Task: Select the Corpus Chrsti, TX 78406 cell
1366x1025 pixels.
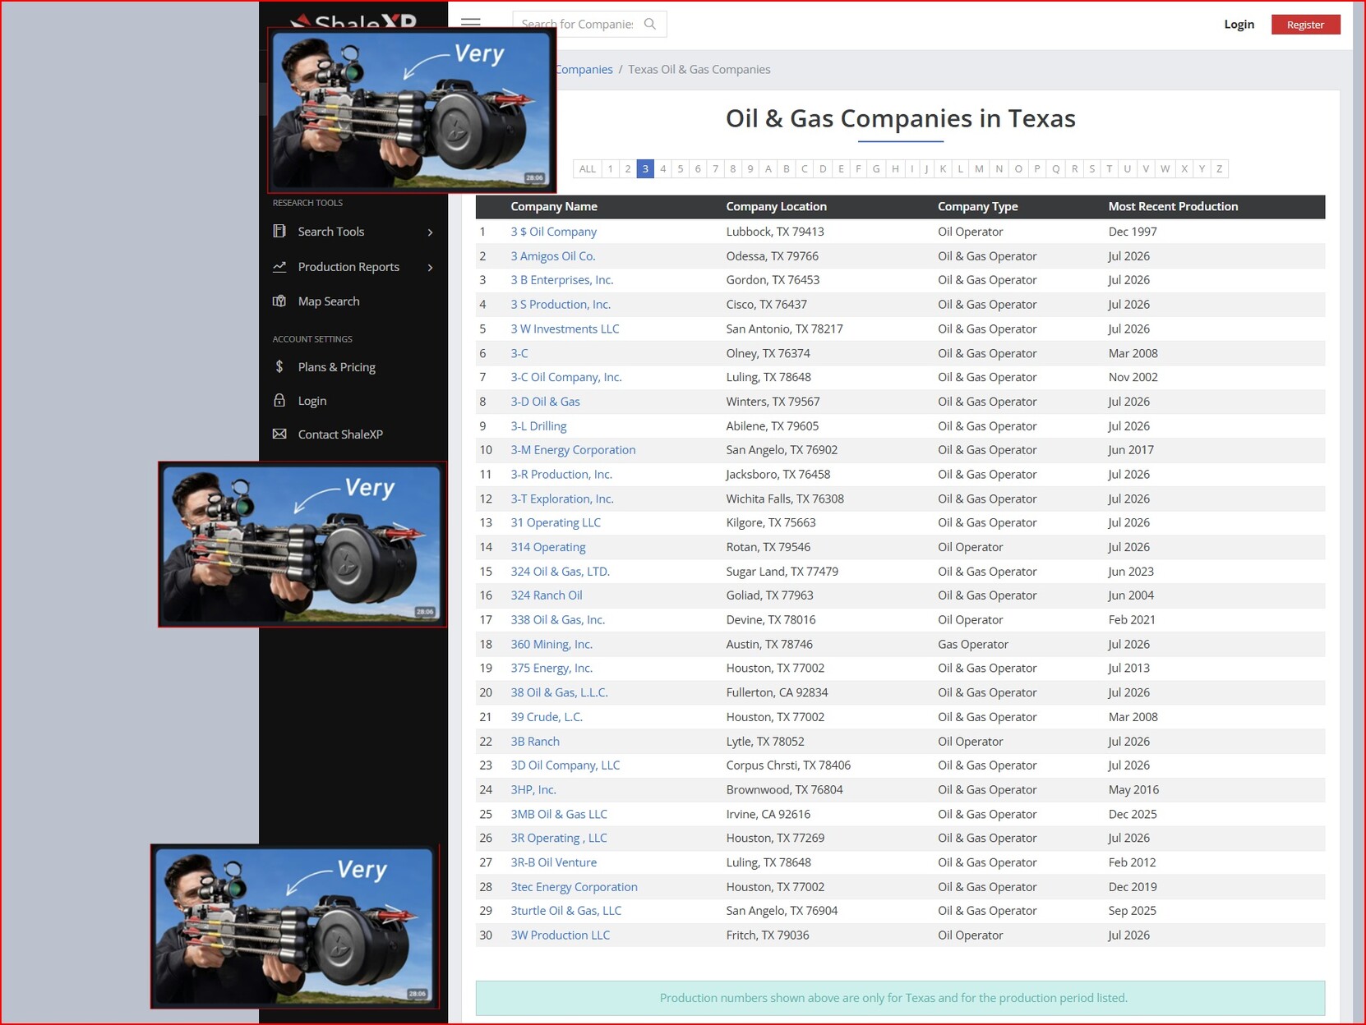Action: coord(788,765)
